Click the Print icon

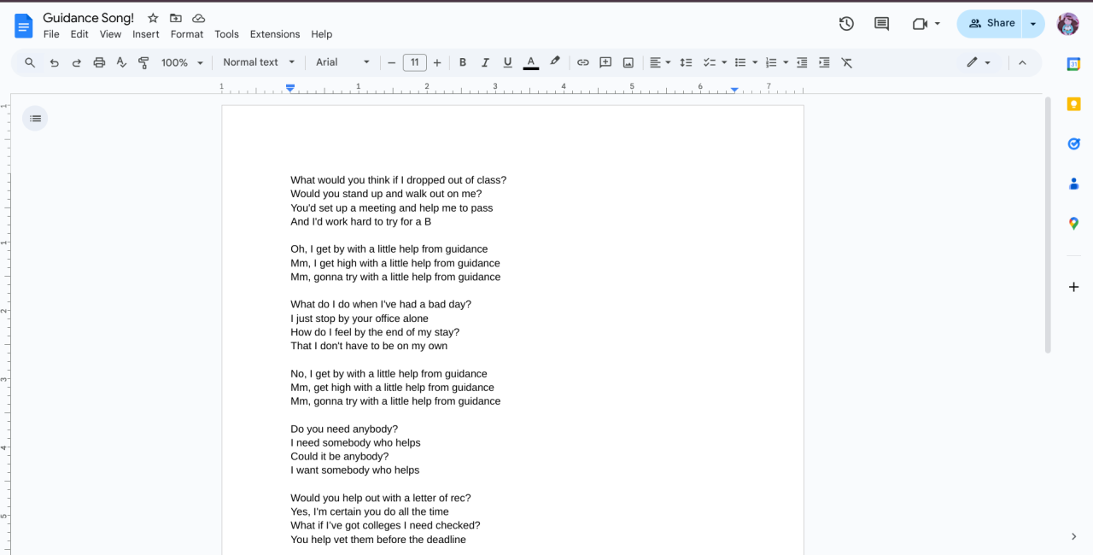99,62
